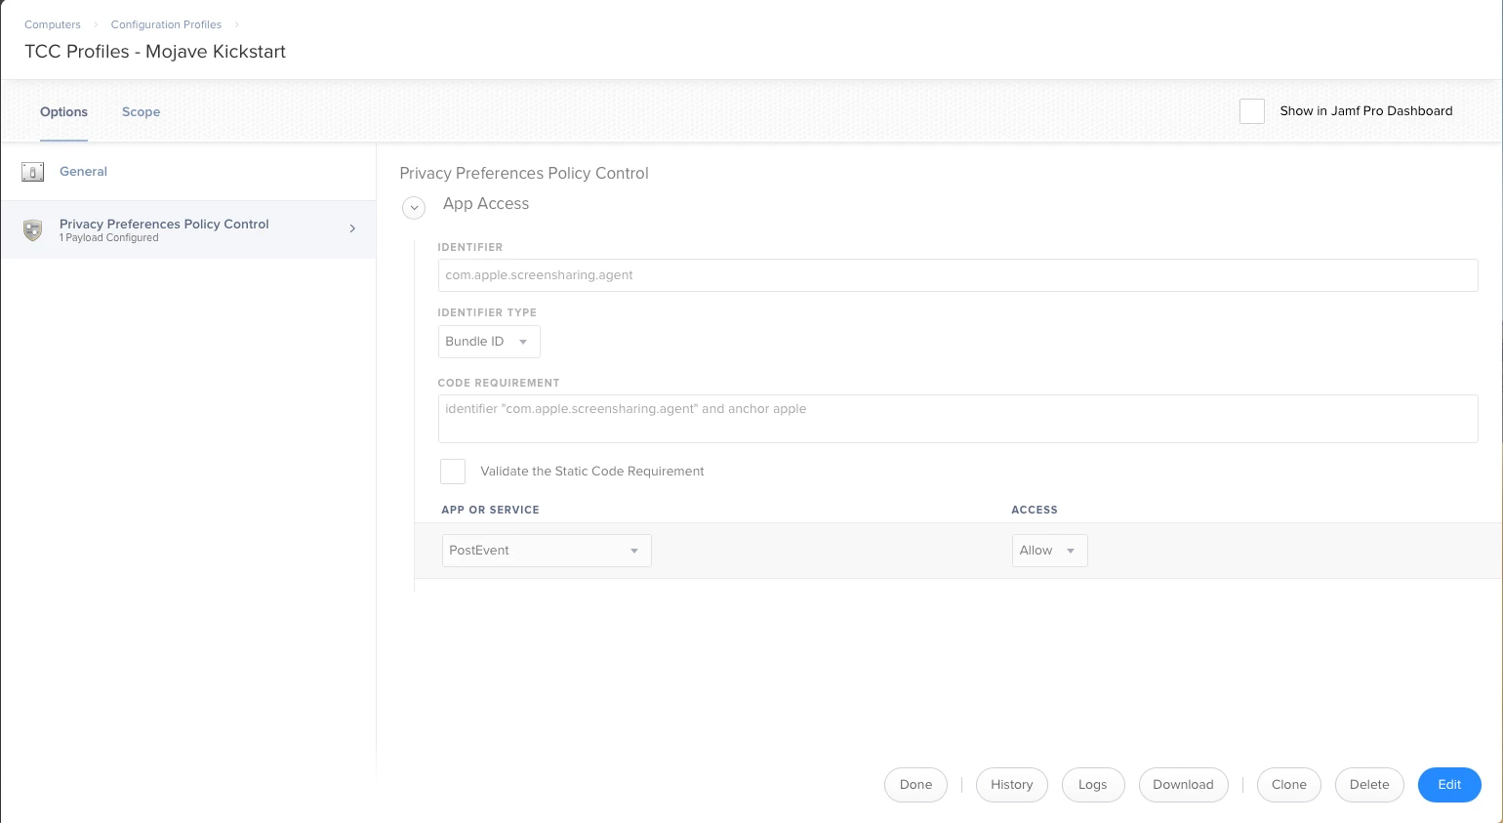Viewport: 1503px width, 823px height.
Task: Click the 'Validate the Static Code Requirement' label
Action: [591, 472]
